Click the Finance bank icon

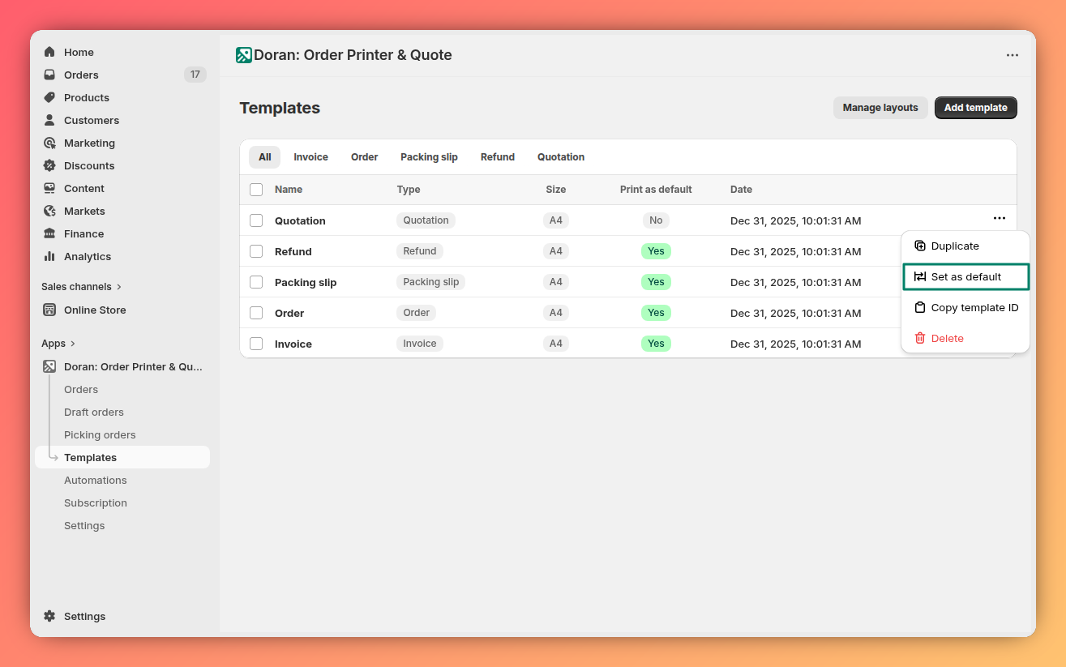(49, 233)
